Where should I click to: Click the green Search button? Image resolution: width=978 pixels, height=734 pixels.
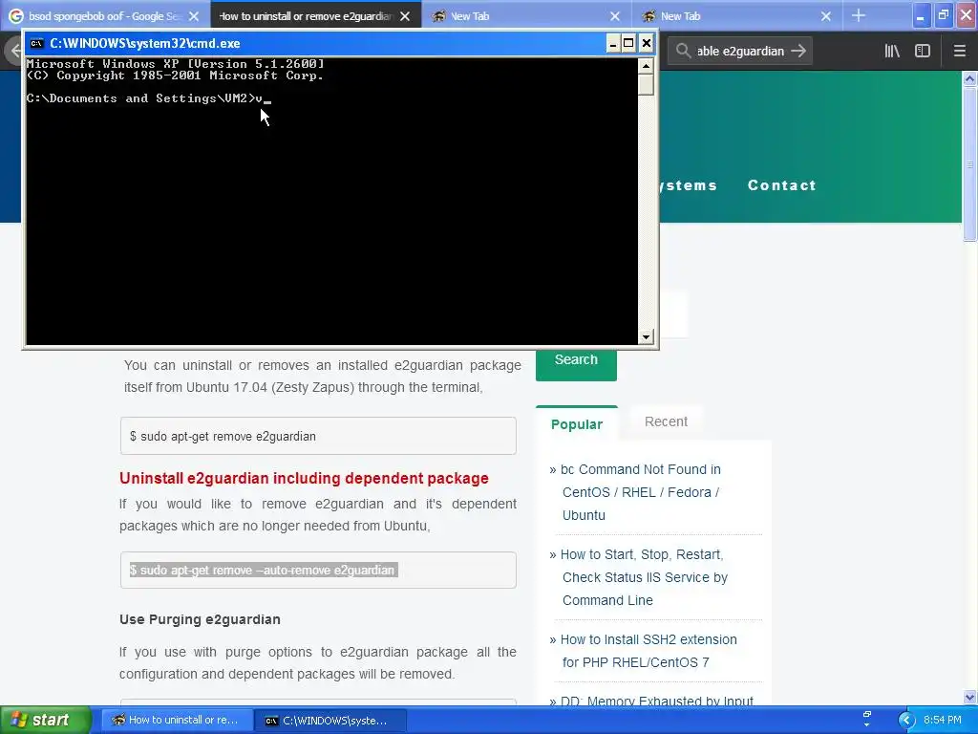click(x=576, y=361)
